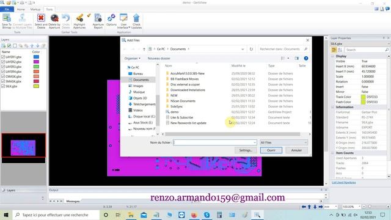Open zoom percentage dropdown in status bar

[359, 207]
